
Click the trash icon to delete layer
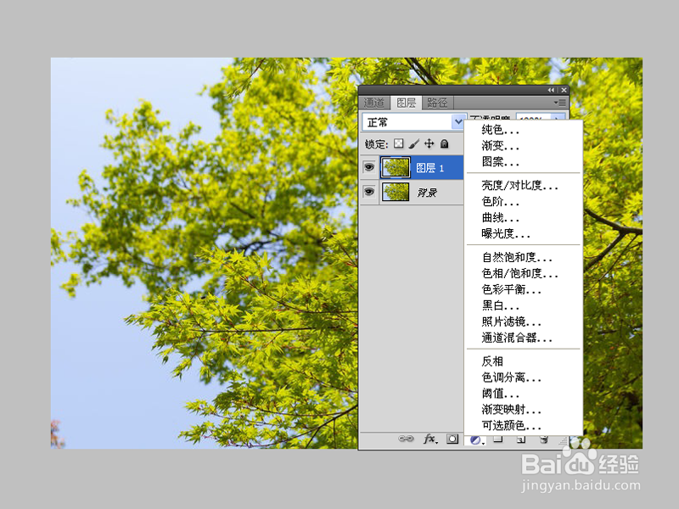pos(544,439)
